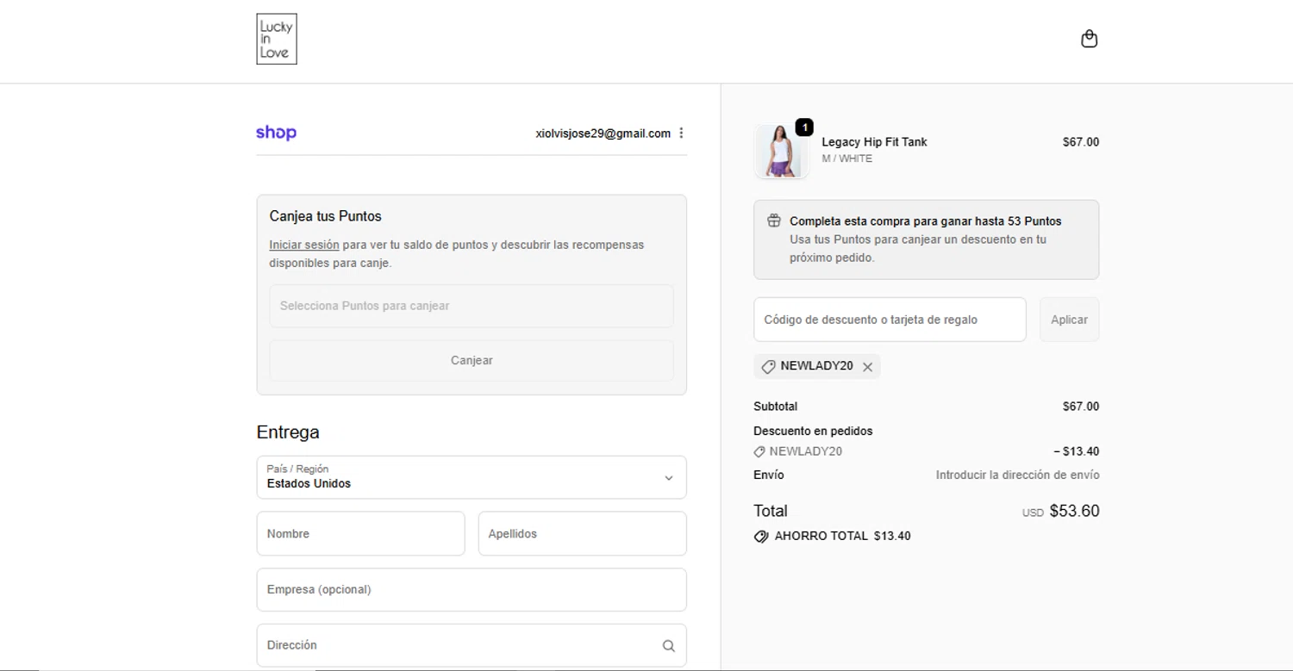Open the Selecciona Puntos para canjear selector
The height and width of the screenshot is (671, 1293).
[472, 306]
